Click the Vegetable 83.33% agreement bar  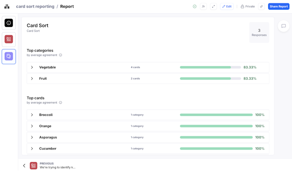point(211,67)
